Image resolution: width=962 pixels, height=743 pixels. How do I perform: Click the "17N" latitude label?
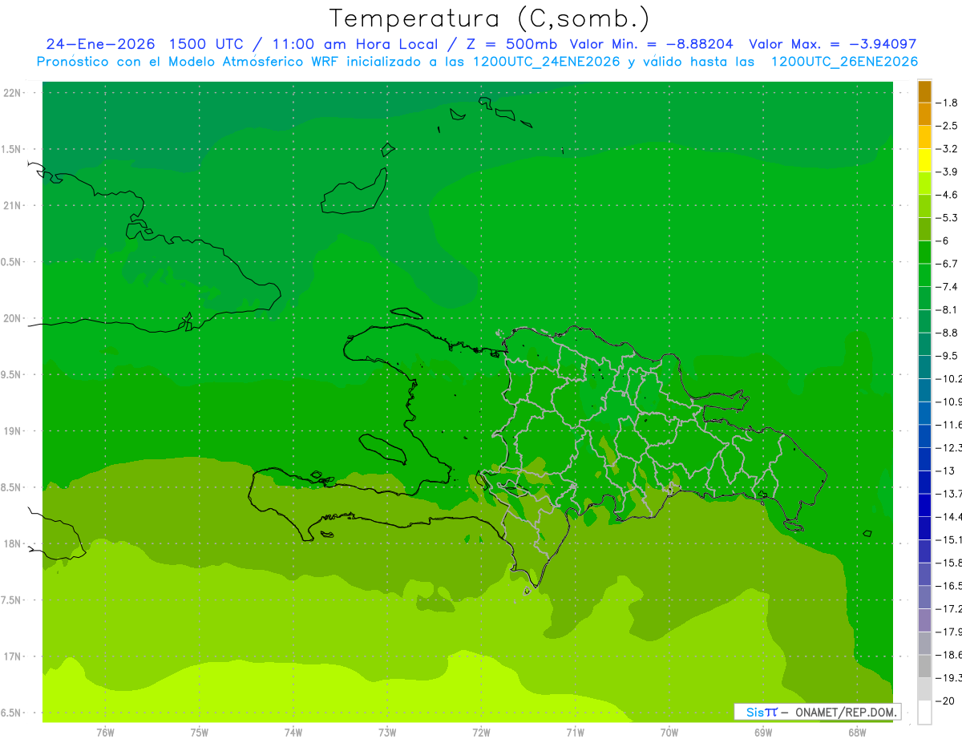tap(14, 656)
